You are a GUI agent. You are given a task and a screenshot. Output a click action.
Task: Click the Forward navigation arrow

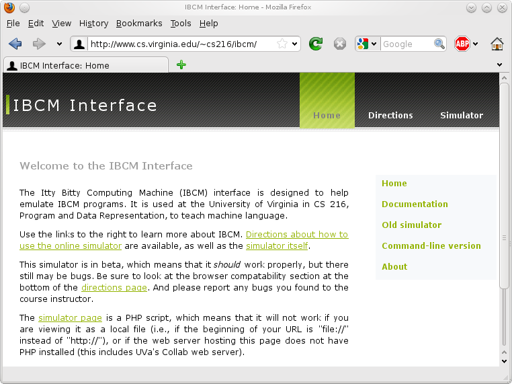[39, 44]
